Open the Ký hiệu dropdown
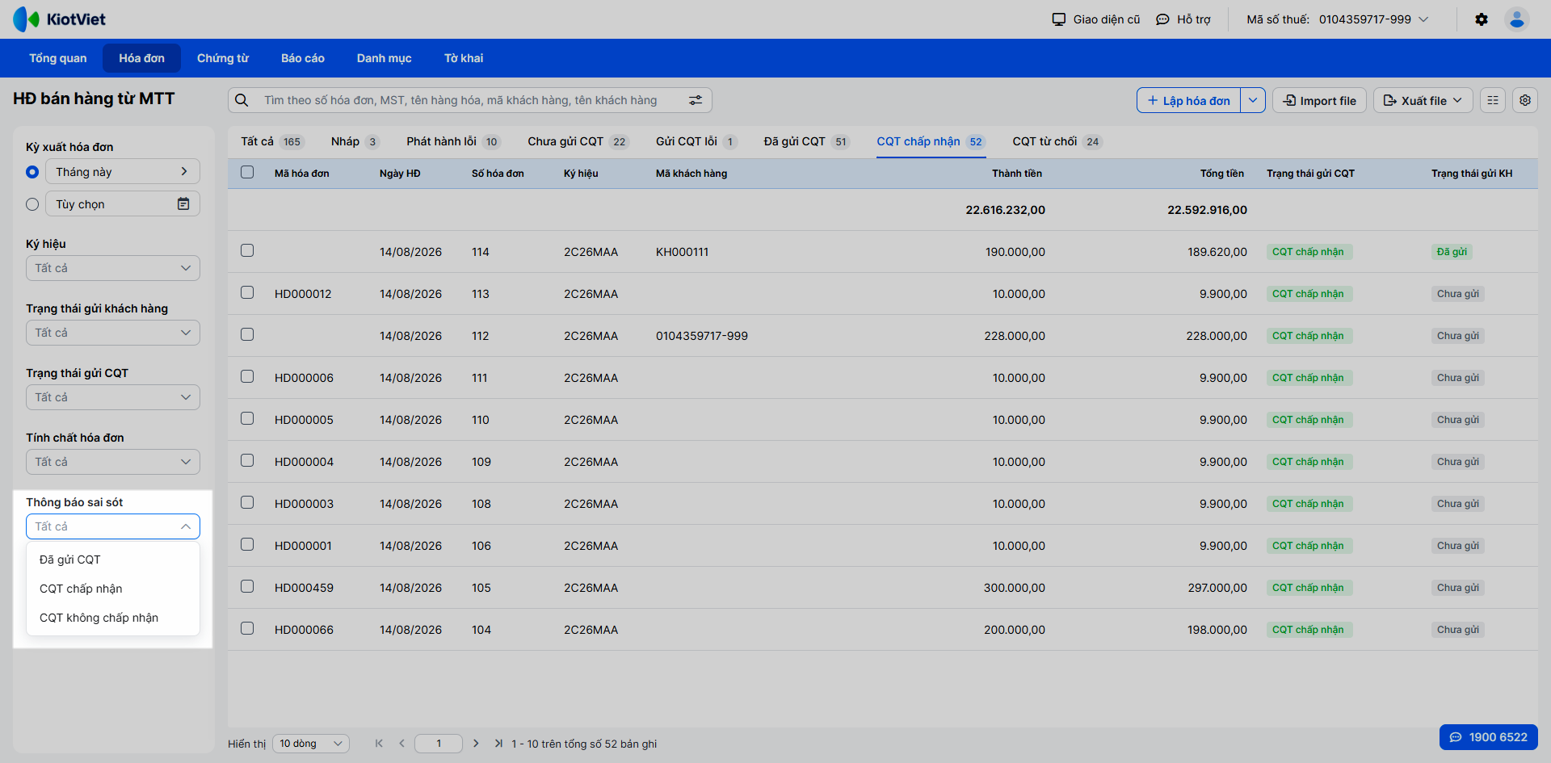 (113, 268)
